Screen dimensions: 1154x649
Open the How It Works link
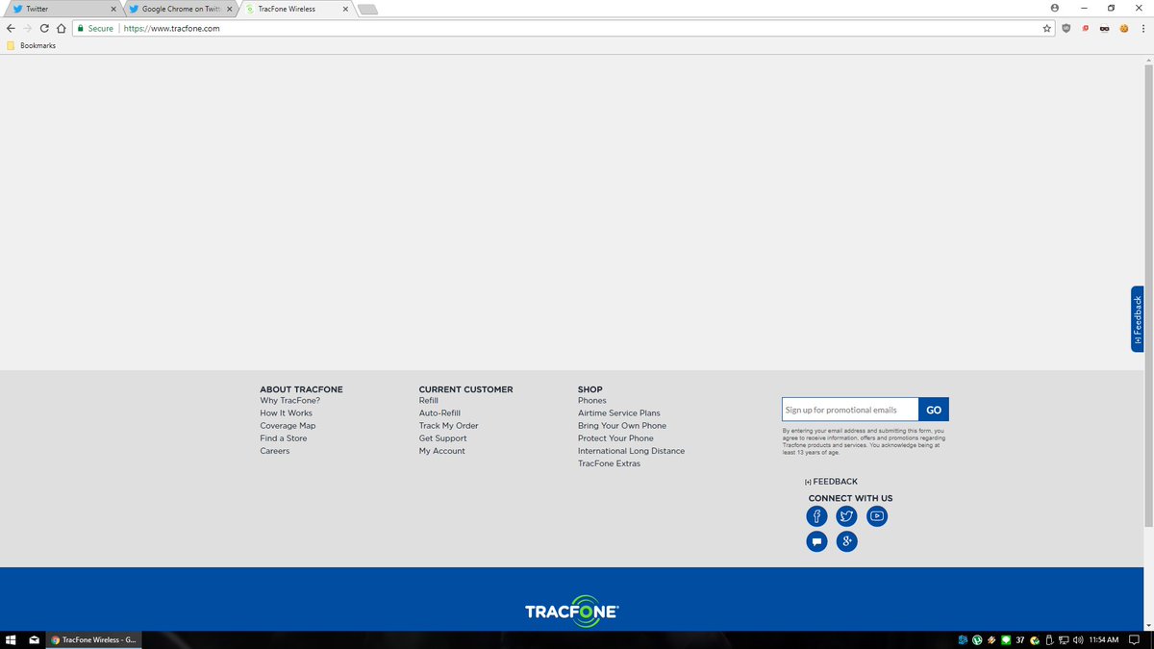pyautogui.click(x=286, y=413)
